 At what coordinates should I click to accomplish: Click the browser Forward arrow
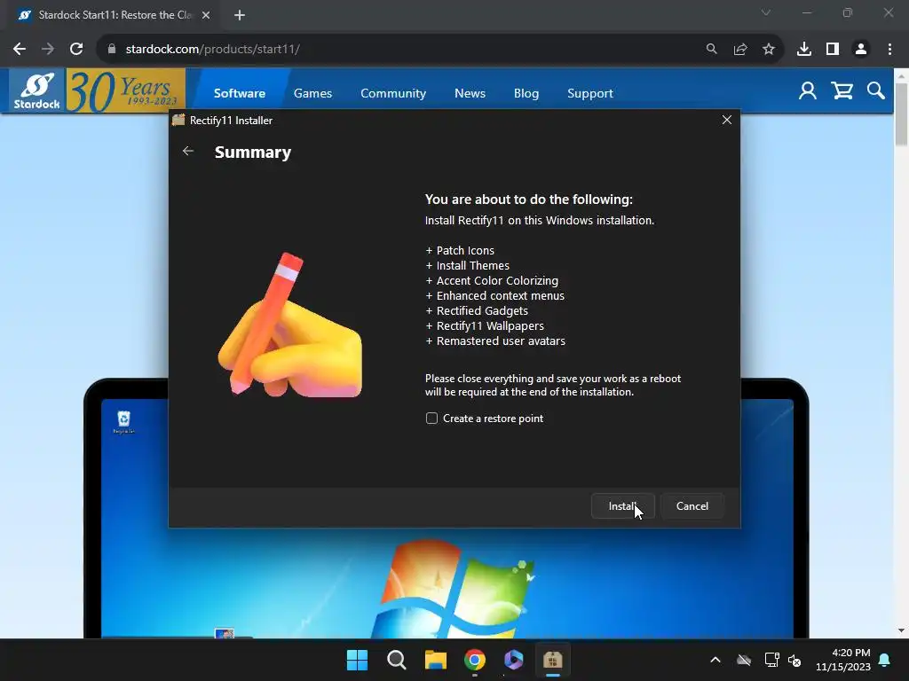(x=48, y=50)
